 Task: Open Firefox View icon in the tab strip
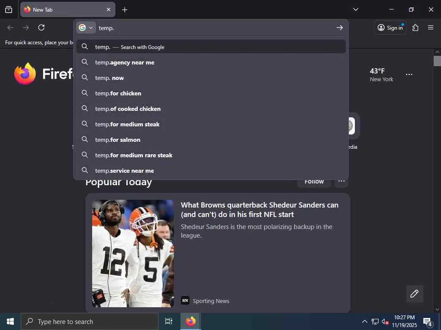pos(9,9)
